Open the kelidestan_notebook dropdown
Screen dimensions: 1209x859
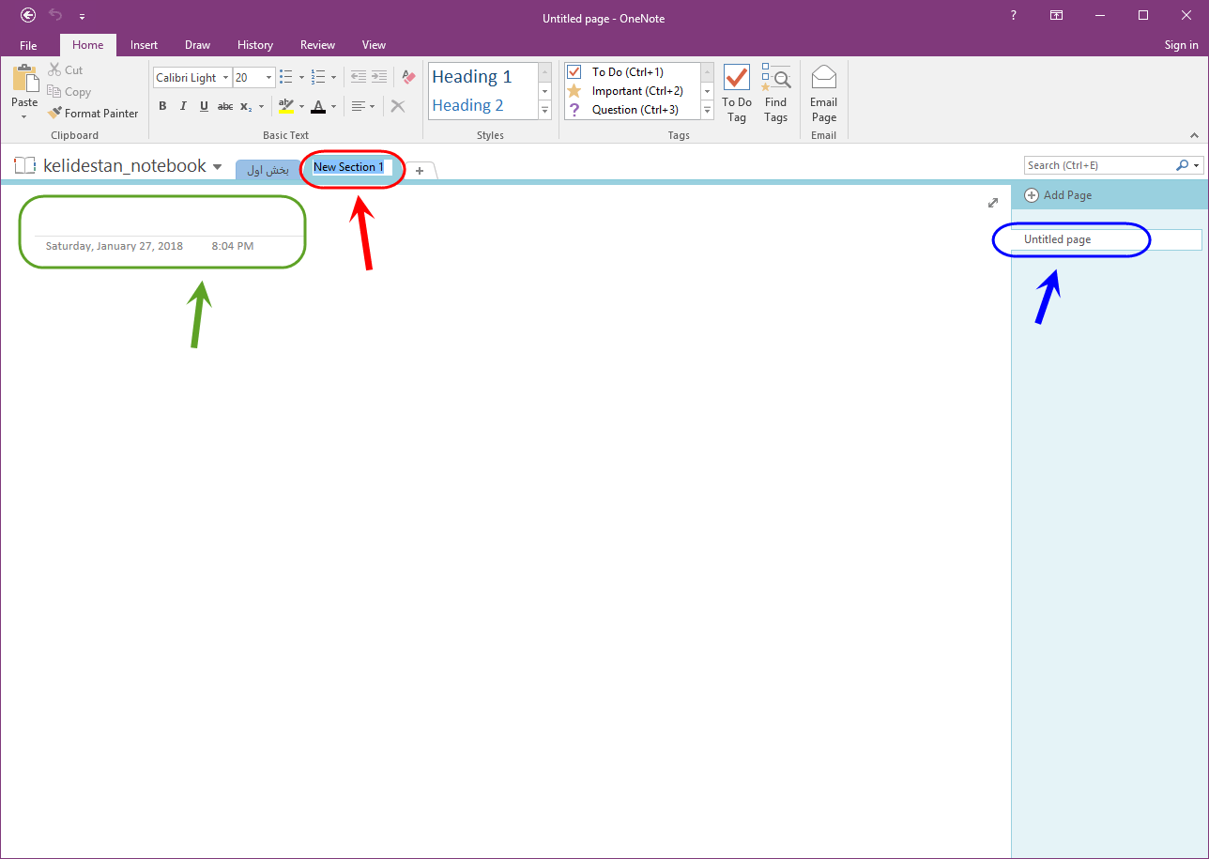[x=218, y=167]
